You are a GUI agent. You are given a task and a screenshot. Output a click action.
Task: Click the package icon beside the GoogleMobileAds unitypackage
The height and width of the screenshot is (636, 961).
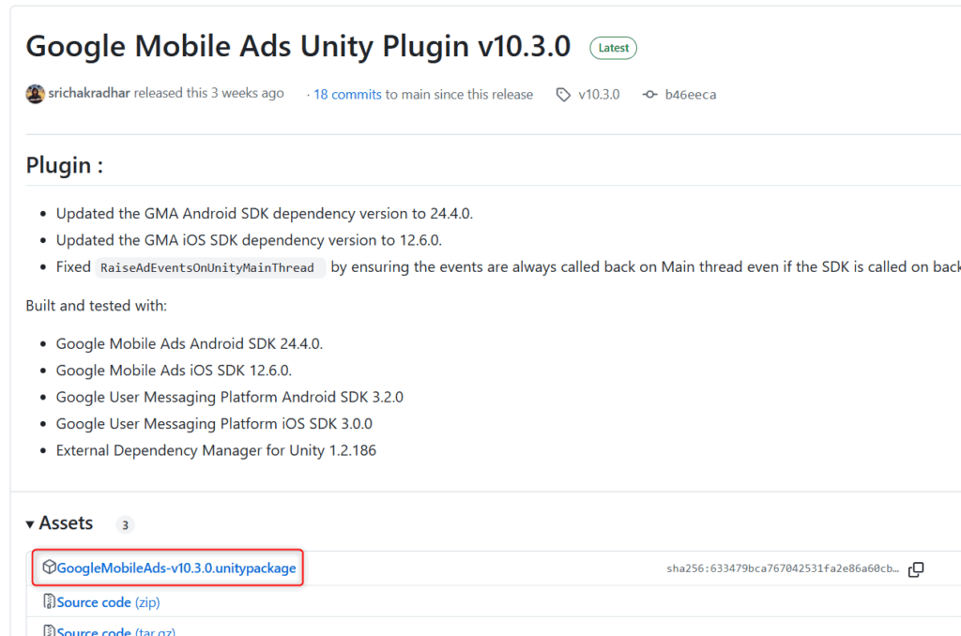(49, 568)
